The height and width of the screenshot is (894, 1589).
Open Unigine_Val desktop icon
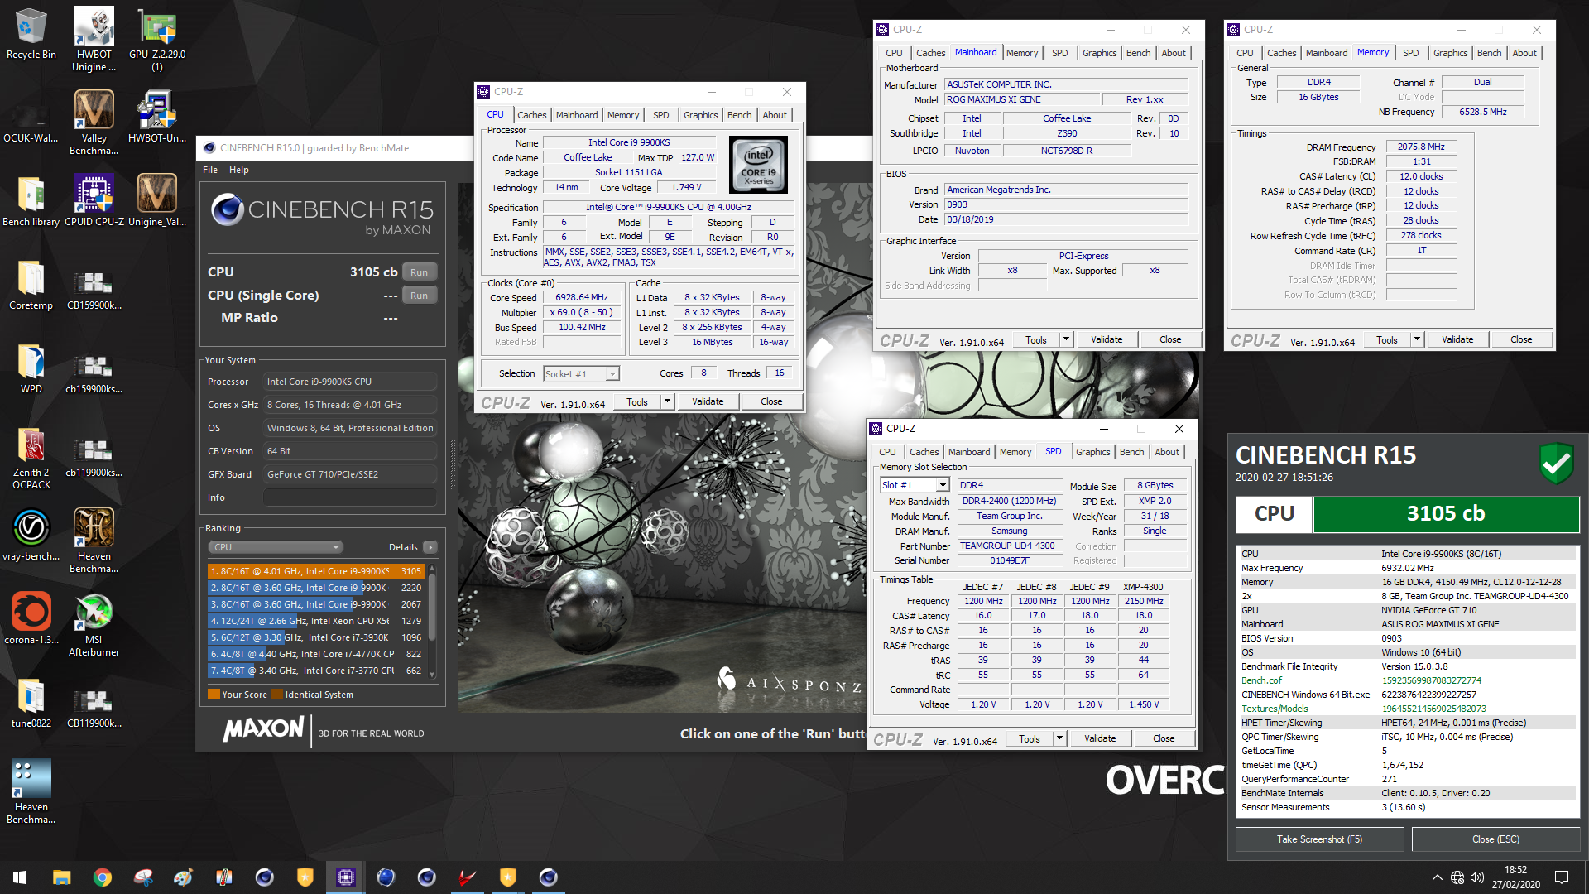point(156,200)
